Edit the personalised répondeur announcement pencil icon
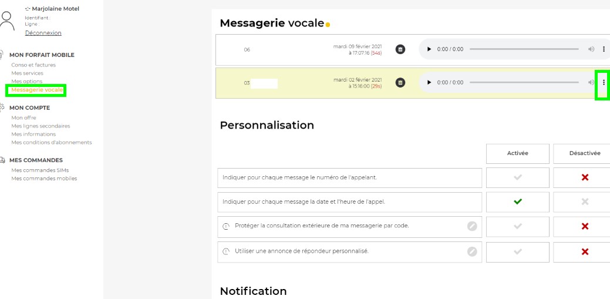The height and width of the screenshot is (299, 610). (x=472, y=251)
